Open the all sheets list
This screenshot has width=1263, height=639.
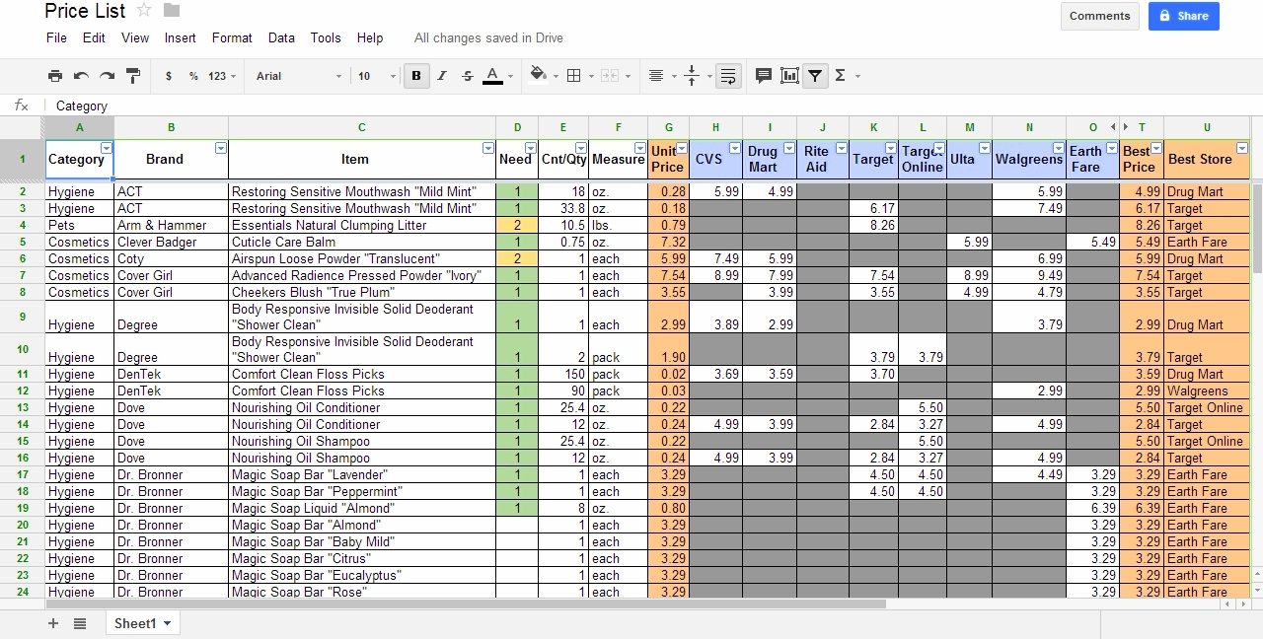[80, 623]
